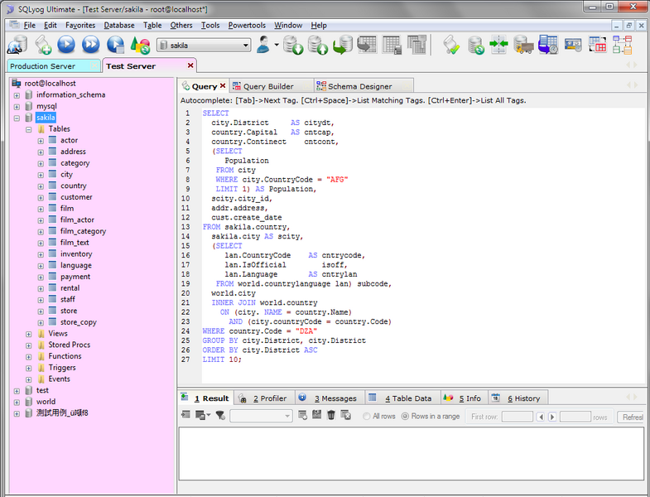This screenshot has width=650, height=497.
Task: Open the sakila database dropdown
Action: click(x=246, y=46)
